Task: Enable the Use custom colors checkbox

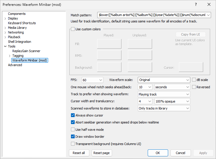Action: [73, 29]
